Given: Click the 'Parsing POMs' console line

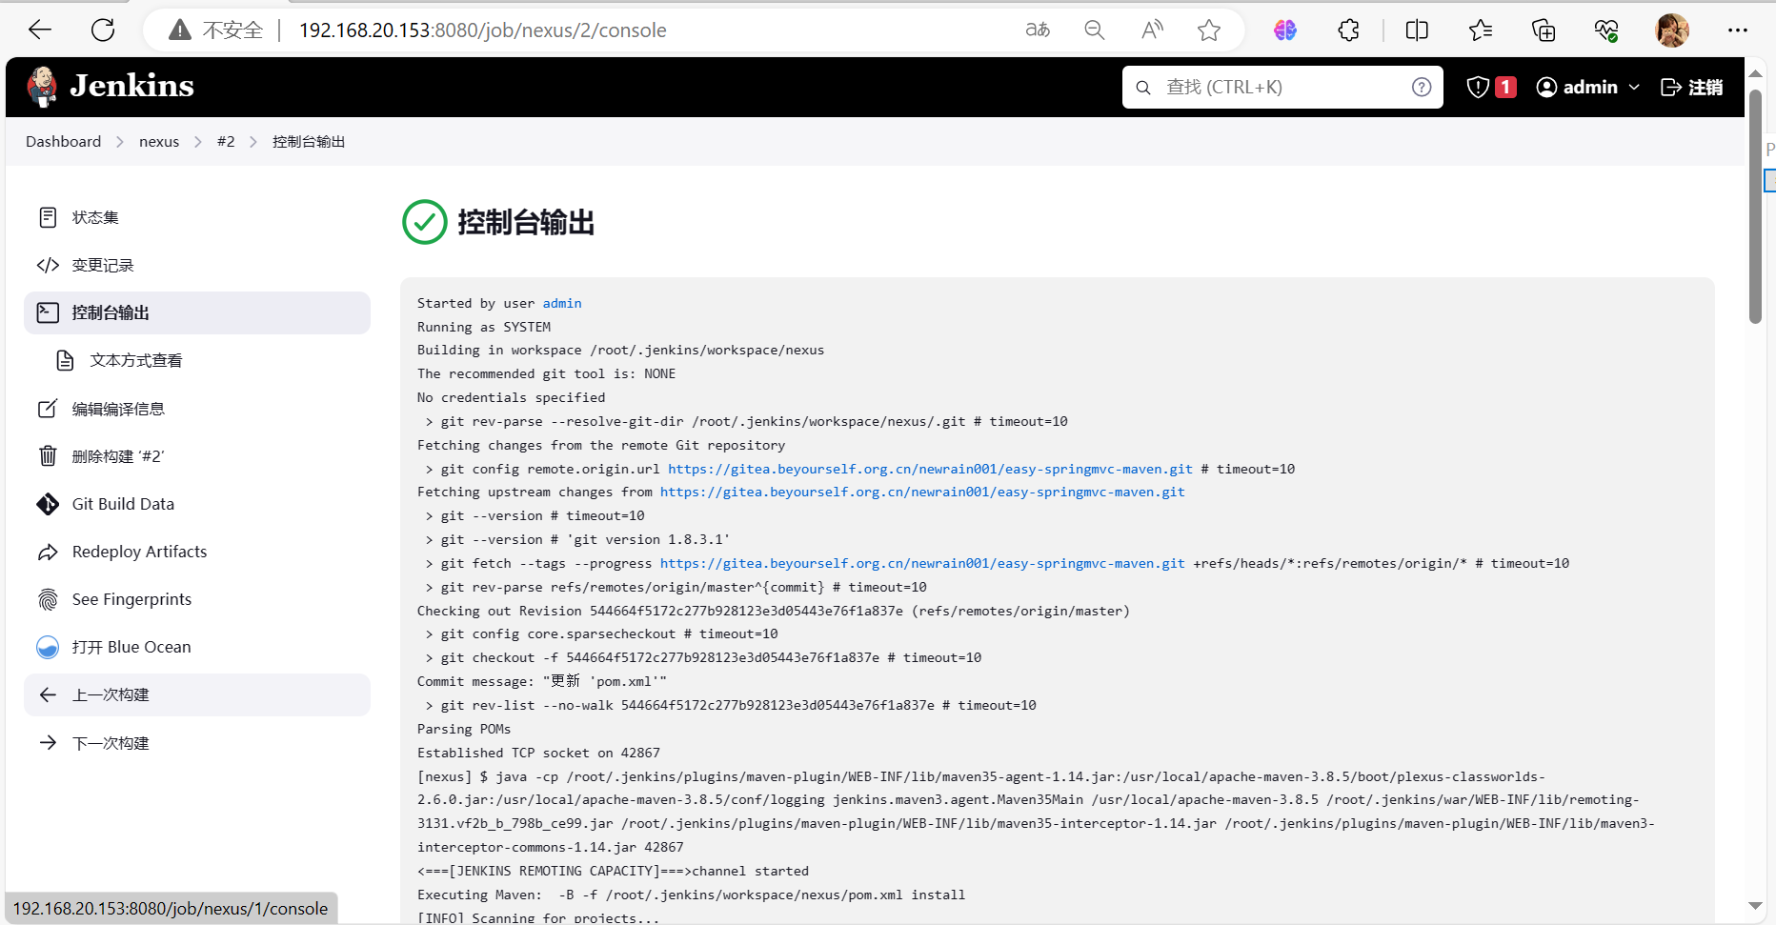Looking at the screenshot, I should 464,729.
